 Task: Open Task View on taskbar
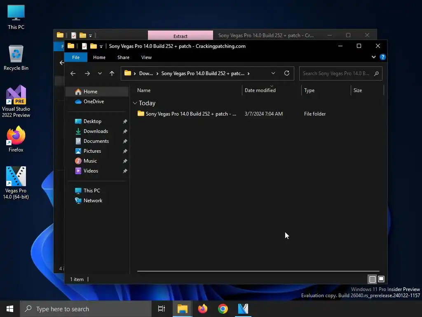[x=162, y=309]
